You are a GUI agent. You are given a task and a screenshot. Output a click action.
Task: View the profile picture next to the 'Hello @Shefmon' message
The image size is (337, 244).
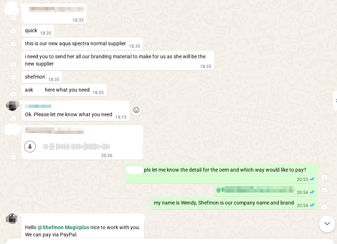(12, 219)
